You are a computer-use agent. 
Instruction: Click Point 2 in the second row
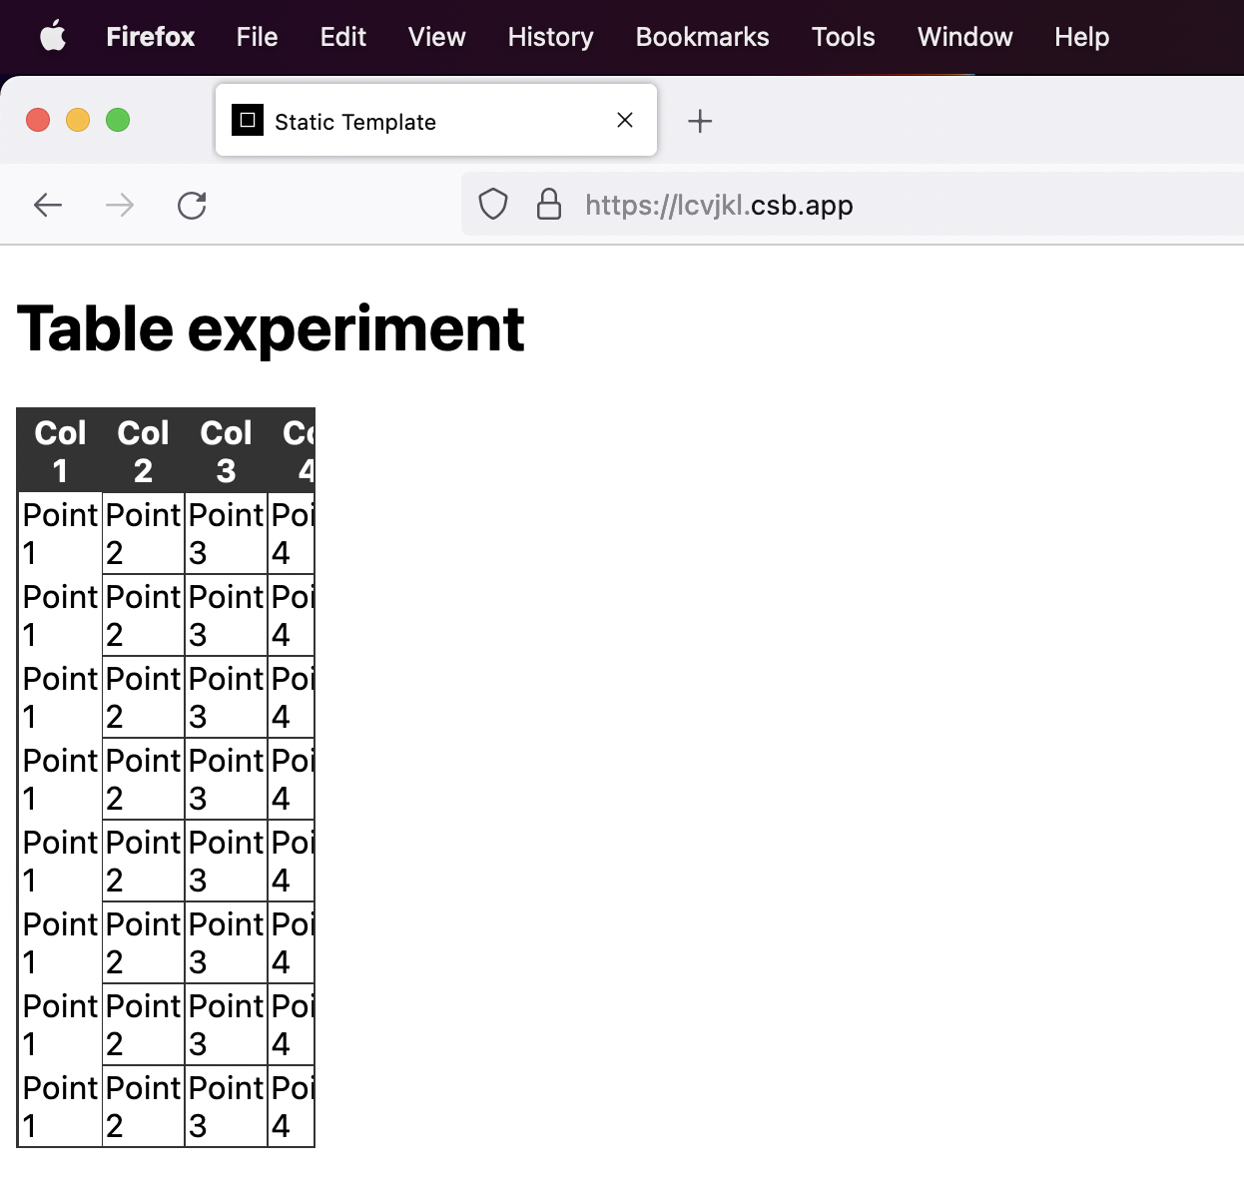pyautogui.click(x=143, y=615)
